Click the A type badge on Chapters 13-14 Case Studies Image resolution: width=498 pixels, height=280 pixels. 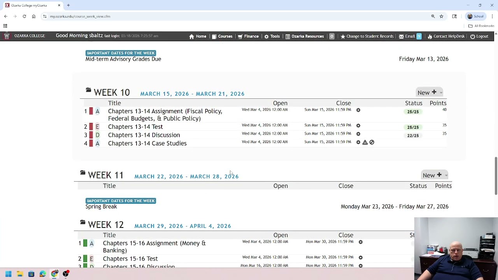[x=97, y=143]
